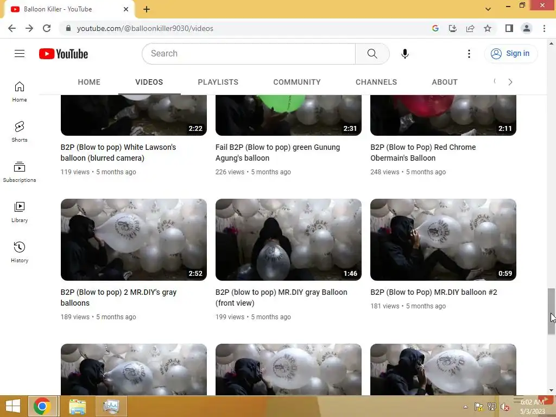556x417 pixels.
Task: Open History in the sidebar
Action: (x=20, y=252)
